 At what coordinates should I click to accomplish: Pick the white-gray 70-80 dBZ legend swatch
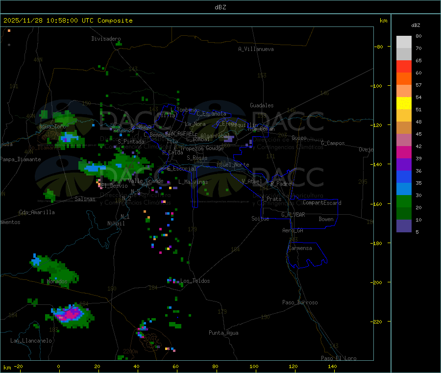tap(404, 42)
